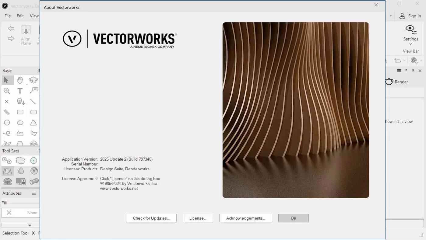The image size is (426, 240).
Task: Select the Double Line tool
Action: (x=7, y=112)
